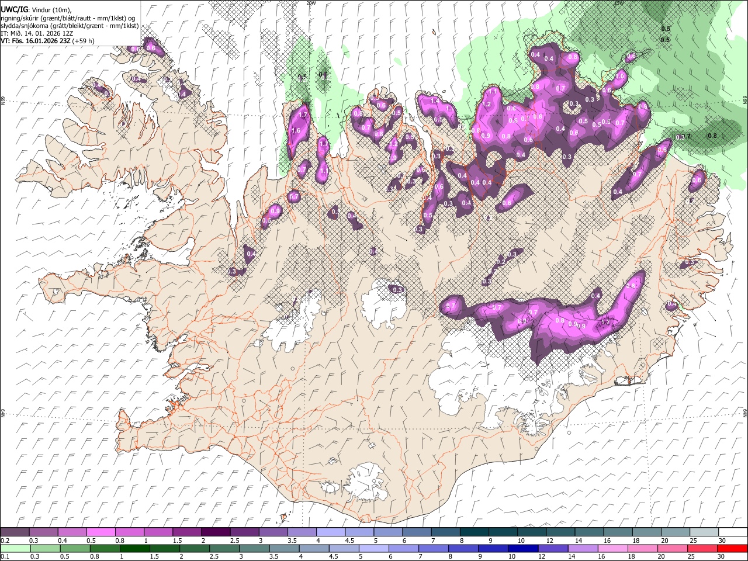
Task: Pick the upper legend swatch between 4 and 4.5
Action: [x=331, y=532]
